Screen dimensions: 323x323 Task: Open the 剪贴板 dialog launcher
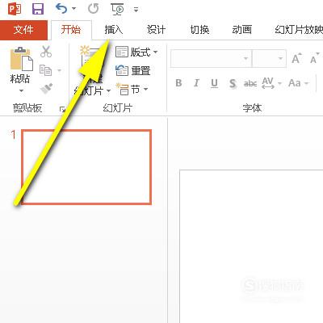point(62,109)
